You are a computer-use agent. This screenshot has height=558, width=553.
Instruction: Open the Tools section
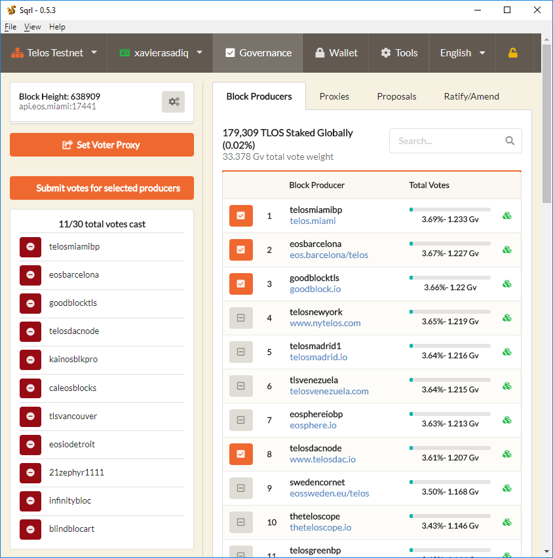tap(399, 53)
